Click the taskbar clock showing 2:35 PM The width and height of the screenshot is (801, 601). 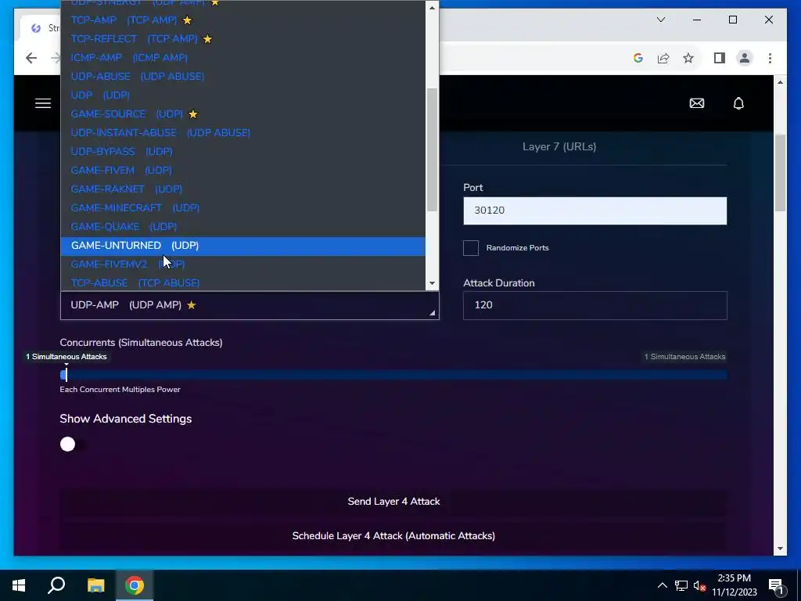click(734, 585)
